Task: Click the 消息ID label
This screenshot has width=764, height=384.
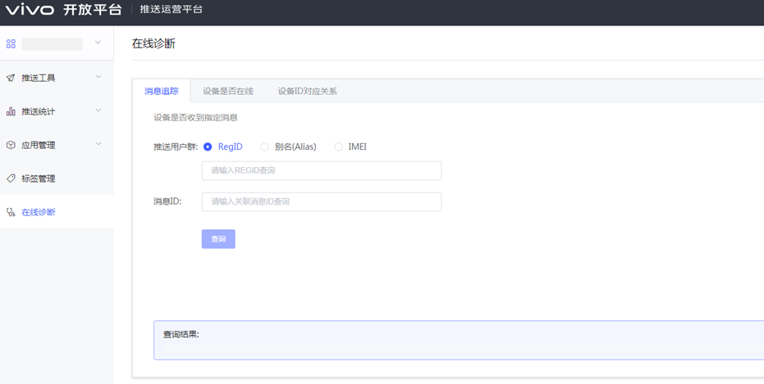Action: point(167,201)
